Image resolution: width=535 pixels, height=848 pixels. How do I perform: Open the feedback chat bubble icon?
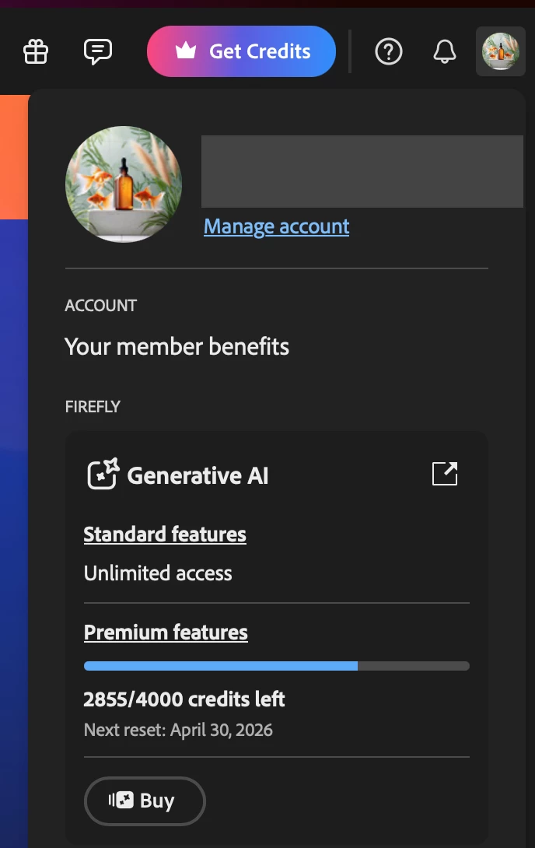click(x=98, y=52)
